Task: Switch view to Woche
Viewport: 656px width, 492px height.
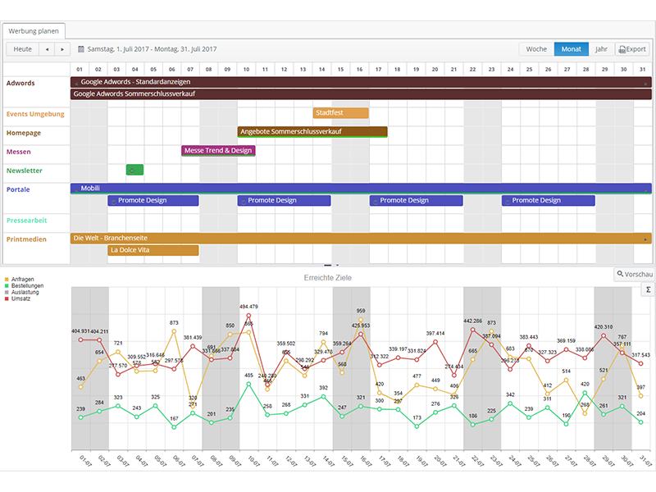Action: pyautogui.click(x=536, y=49)
